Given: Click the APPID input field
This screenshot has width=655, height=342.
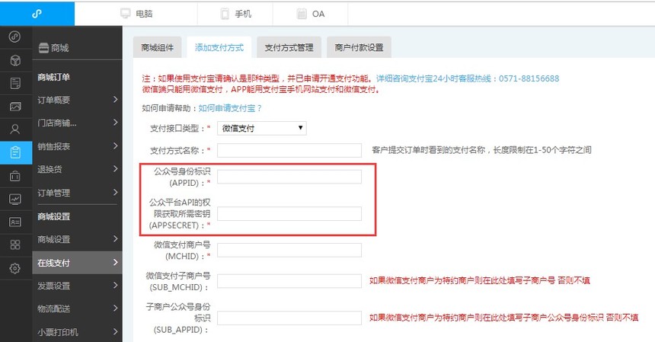Looking at the screenshot, I should pyautogui.click(x=289, y=177).
